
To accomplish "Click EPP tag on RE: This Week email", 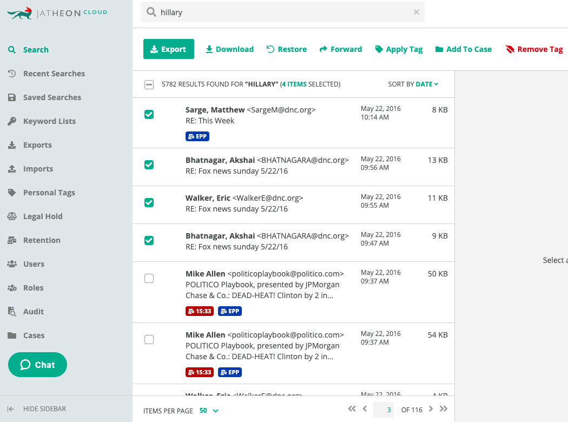I will point(197,136).
